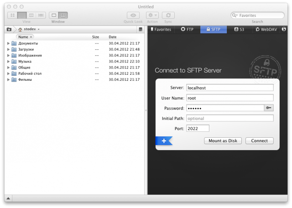This screenshot has height=208, width=292.
Task: Open the S3 connection tab
Action: [x=239, y=30]
